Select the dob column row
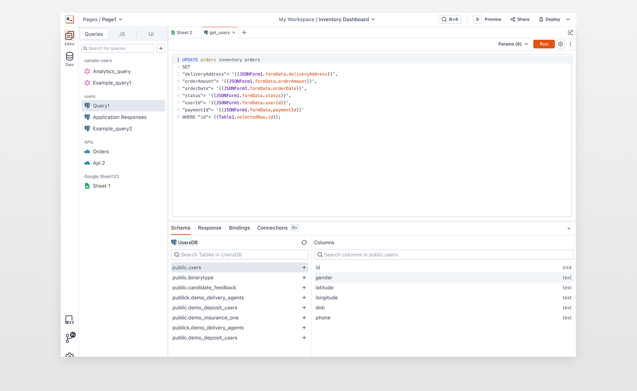Screen dimensions: 637x391 (x=443, y=308)
